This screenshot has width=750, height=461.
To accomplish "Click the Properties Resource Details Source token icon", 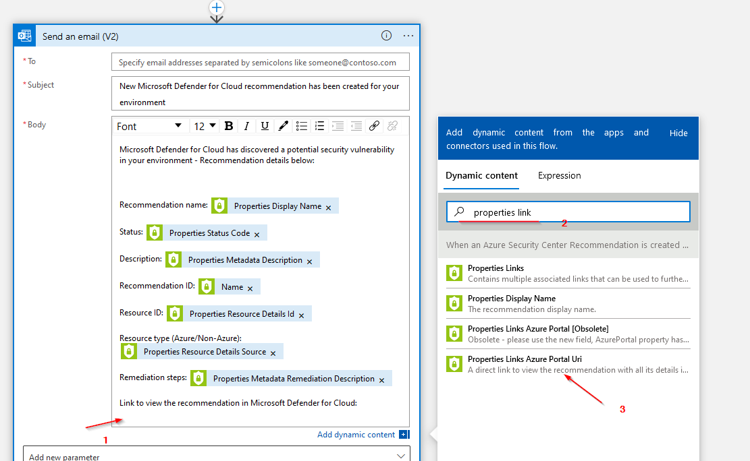I will (x=129, y=351).
